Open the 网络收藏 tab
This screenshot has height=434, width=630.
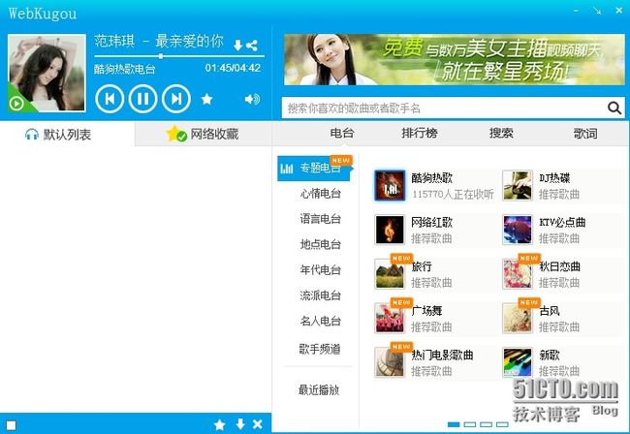(x=203, y=134)
